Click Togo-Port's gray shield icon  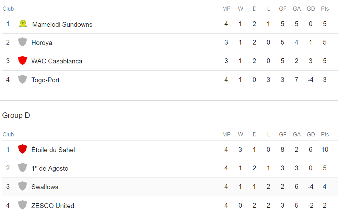click(22, 80)
